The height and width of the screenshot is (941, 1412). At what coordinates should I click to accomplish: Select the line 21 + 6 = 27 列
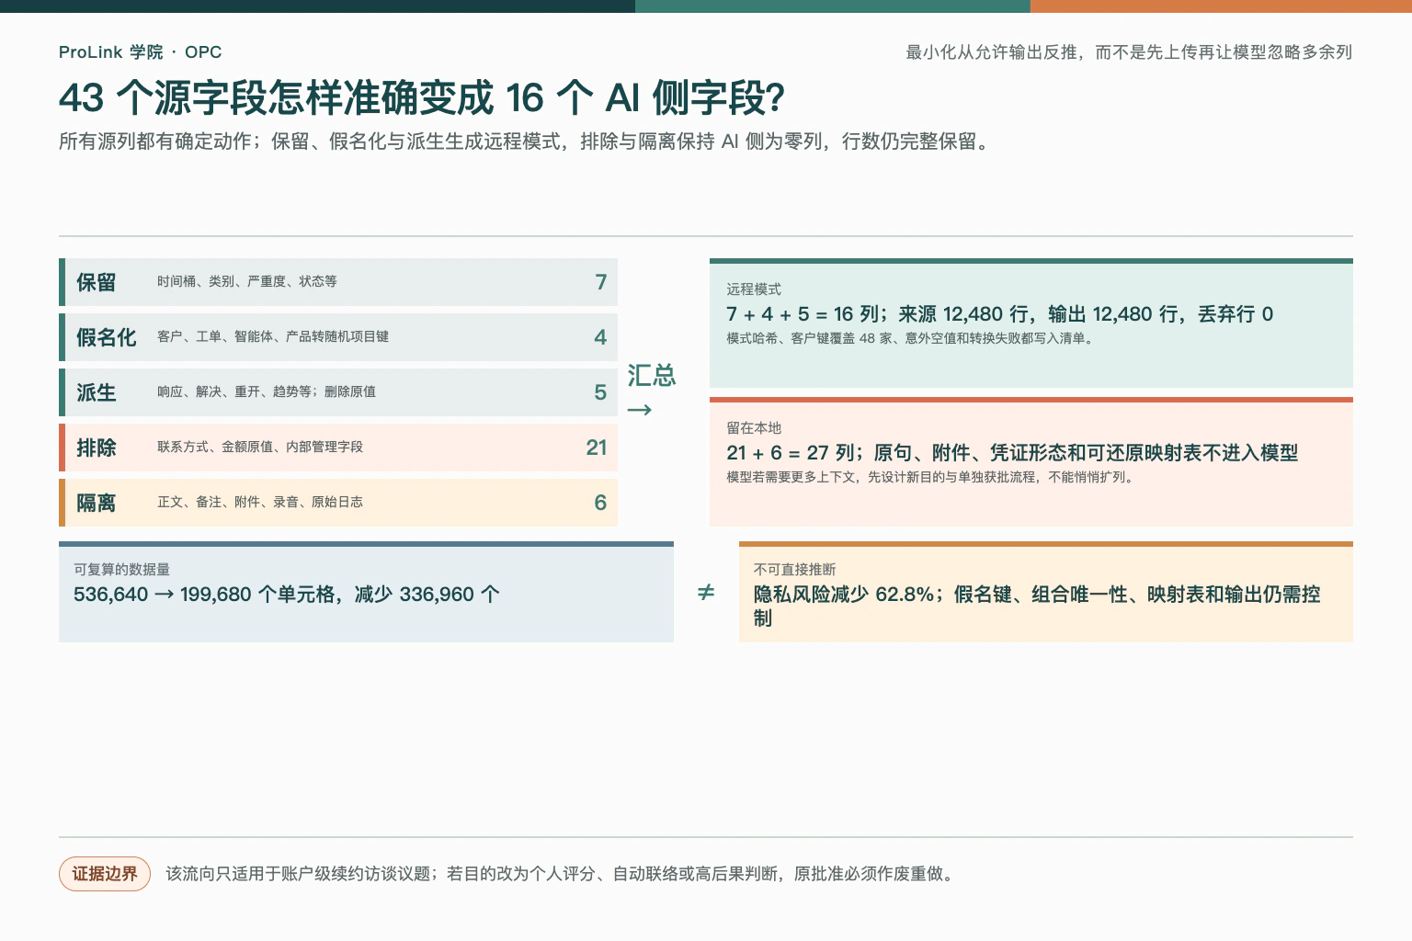click(x=1012, y=453)
